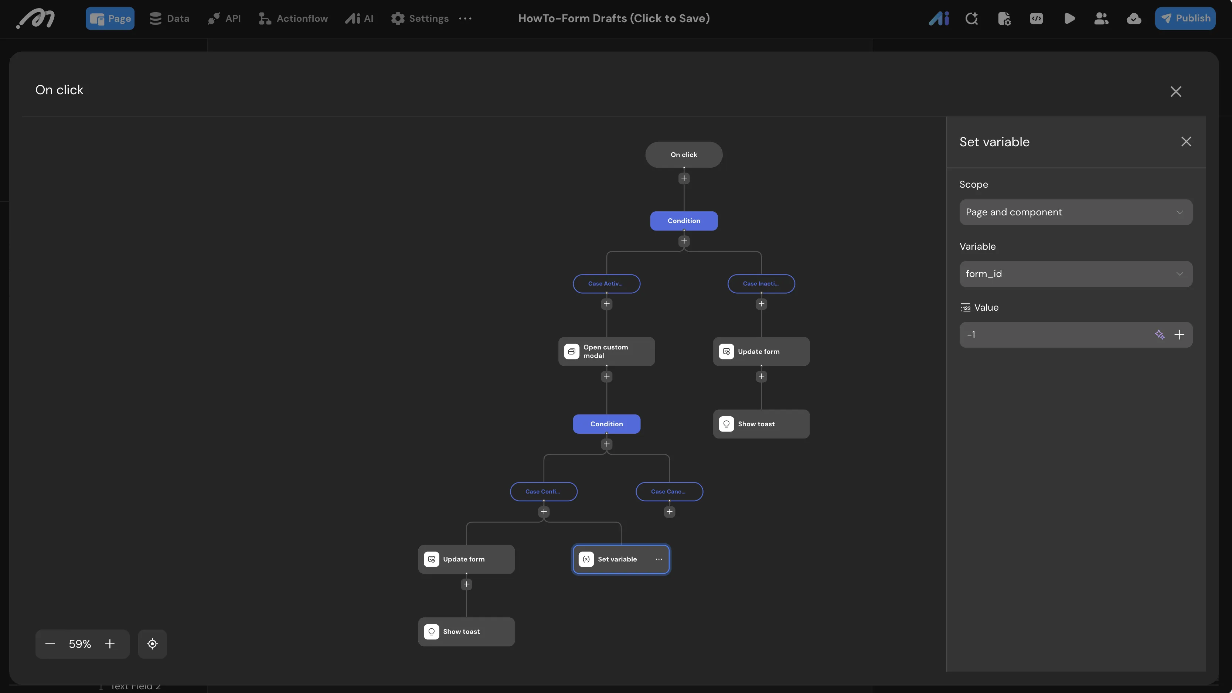
Task: Add a step below On click node
Action: pyautogui.click(x=684, y=178)
